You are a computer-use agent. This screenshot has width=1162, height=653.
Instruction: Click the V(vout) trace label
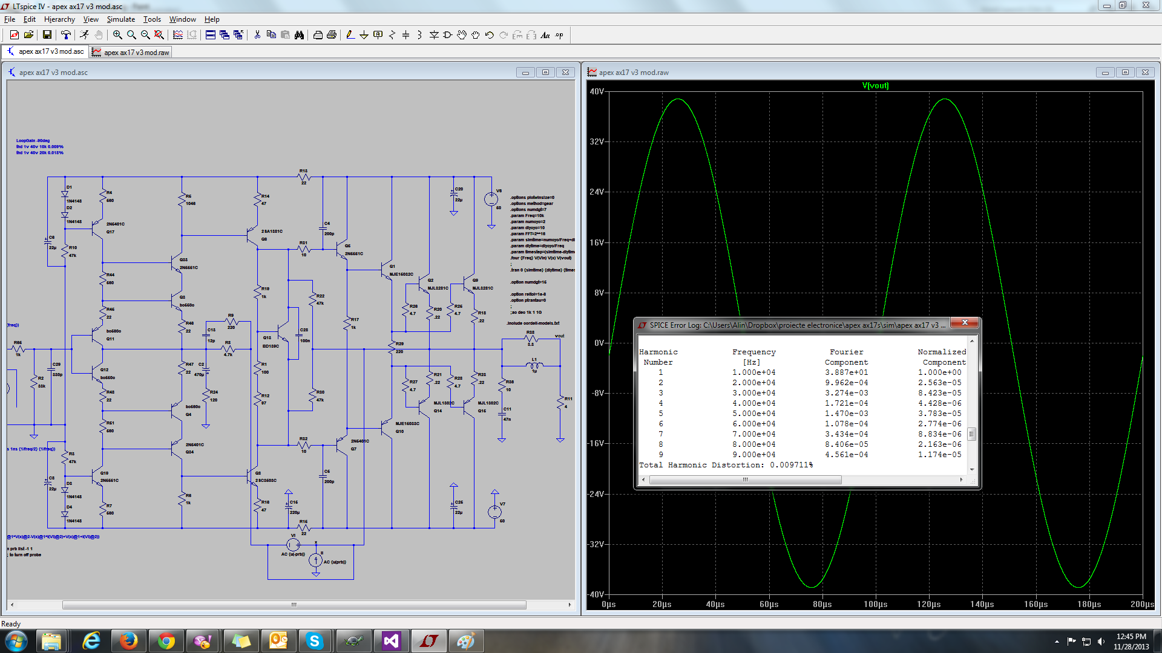click(875, 85)
